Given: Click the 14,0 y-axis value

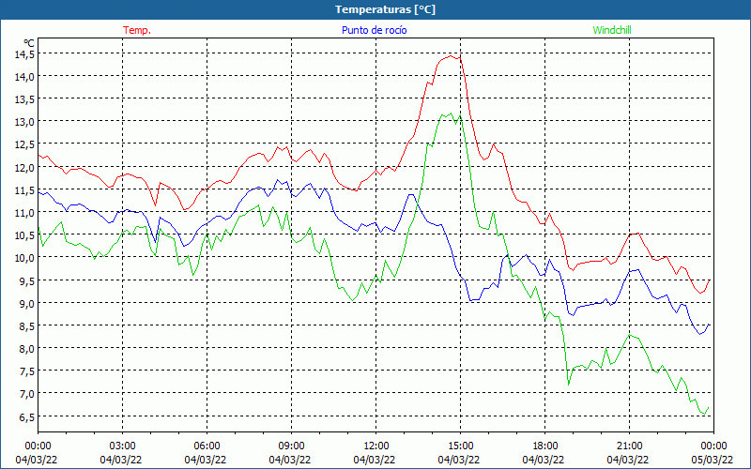Looking at the screenshot, I should (25, 77).
